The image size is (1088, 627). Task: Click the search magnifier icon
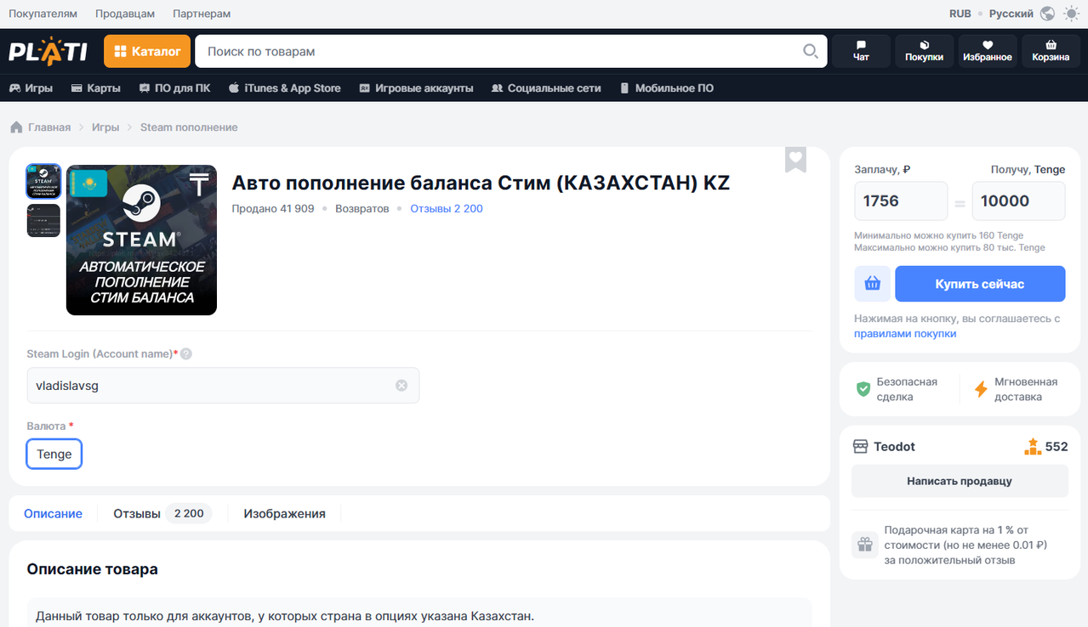(811, 51)
